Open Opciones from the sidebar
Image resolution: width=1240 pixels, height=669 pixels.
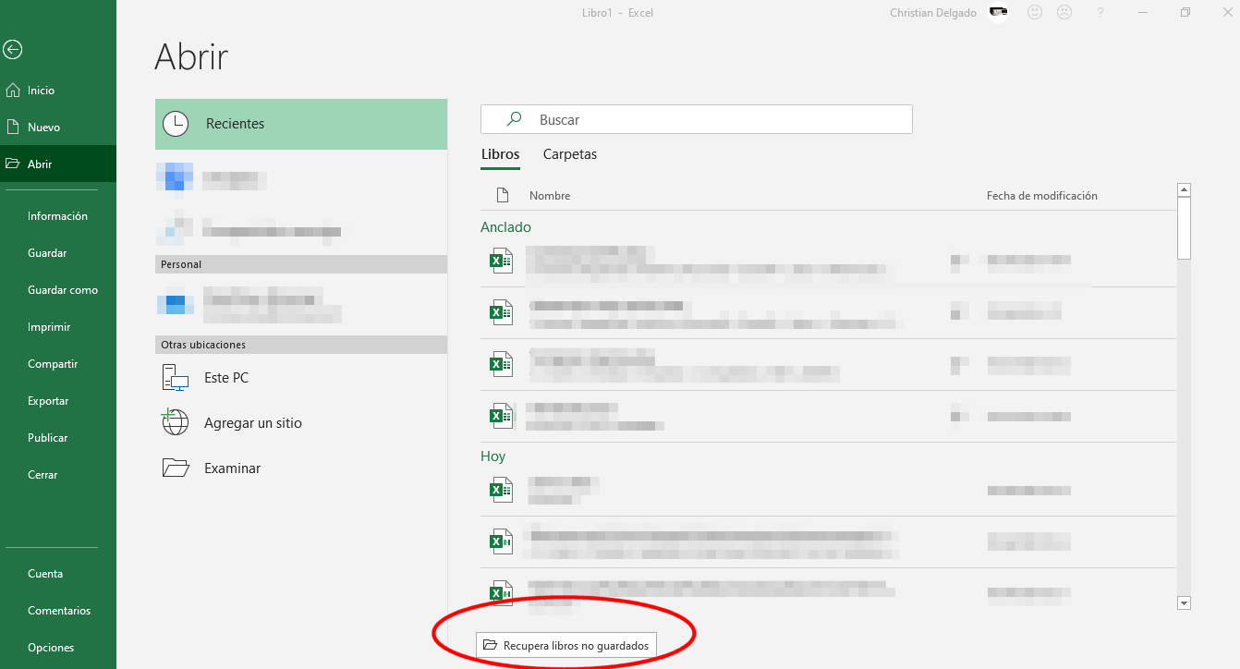click(50, 647)
